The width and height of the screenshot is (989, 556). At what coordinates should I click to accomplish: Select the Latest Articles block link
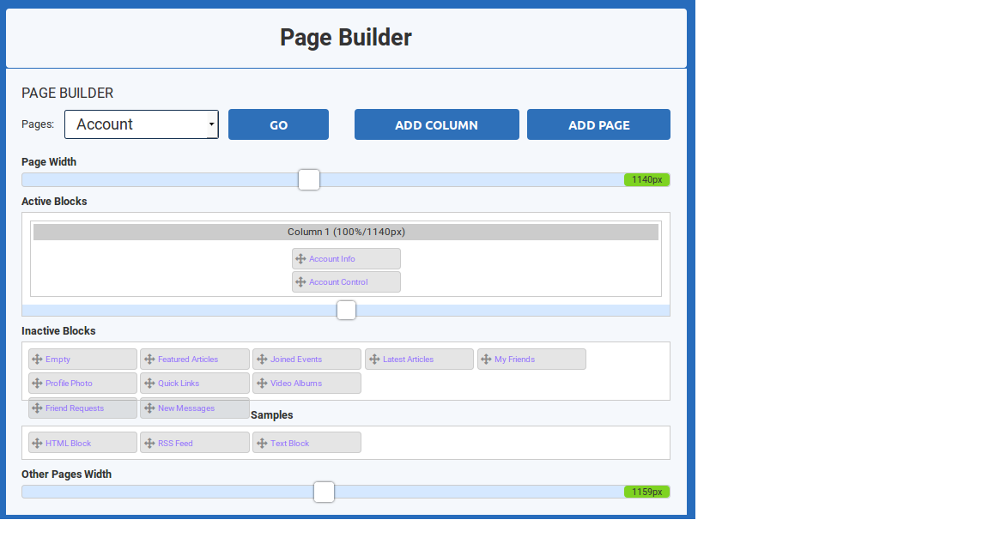point(408,360)
